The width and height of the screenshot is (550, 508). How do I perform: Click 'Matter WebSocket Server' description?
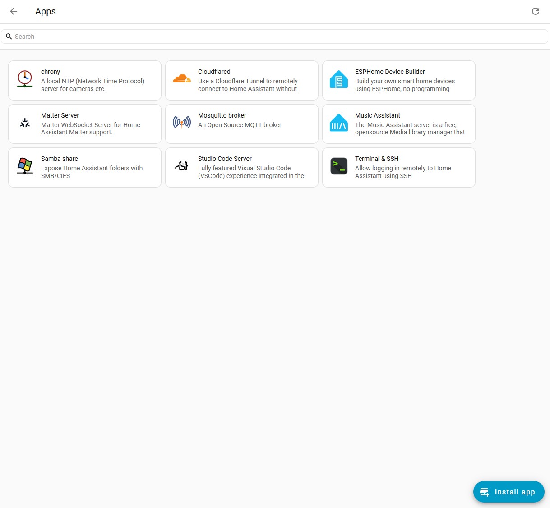coord(91,128)
